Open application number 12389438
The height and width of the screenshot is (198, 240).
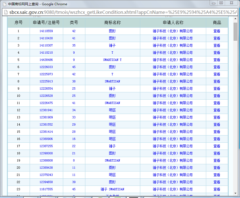click(x=46, y=168)
